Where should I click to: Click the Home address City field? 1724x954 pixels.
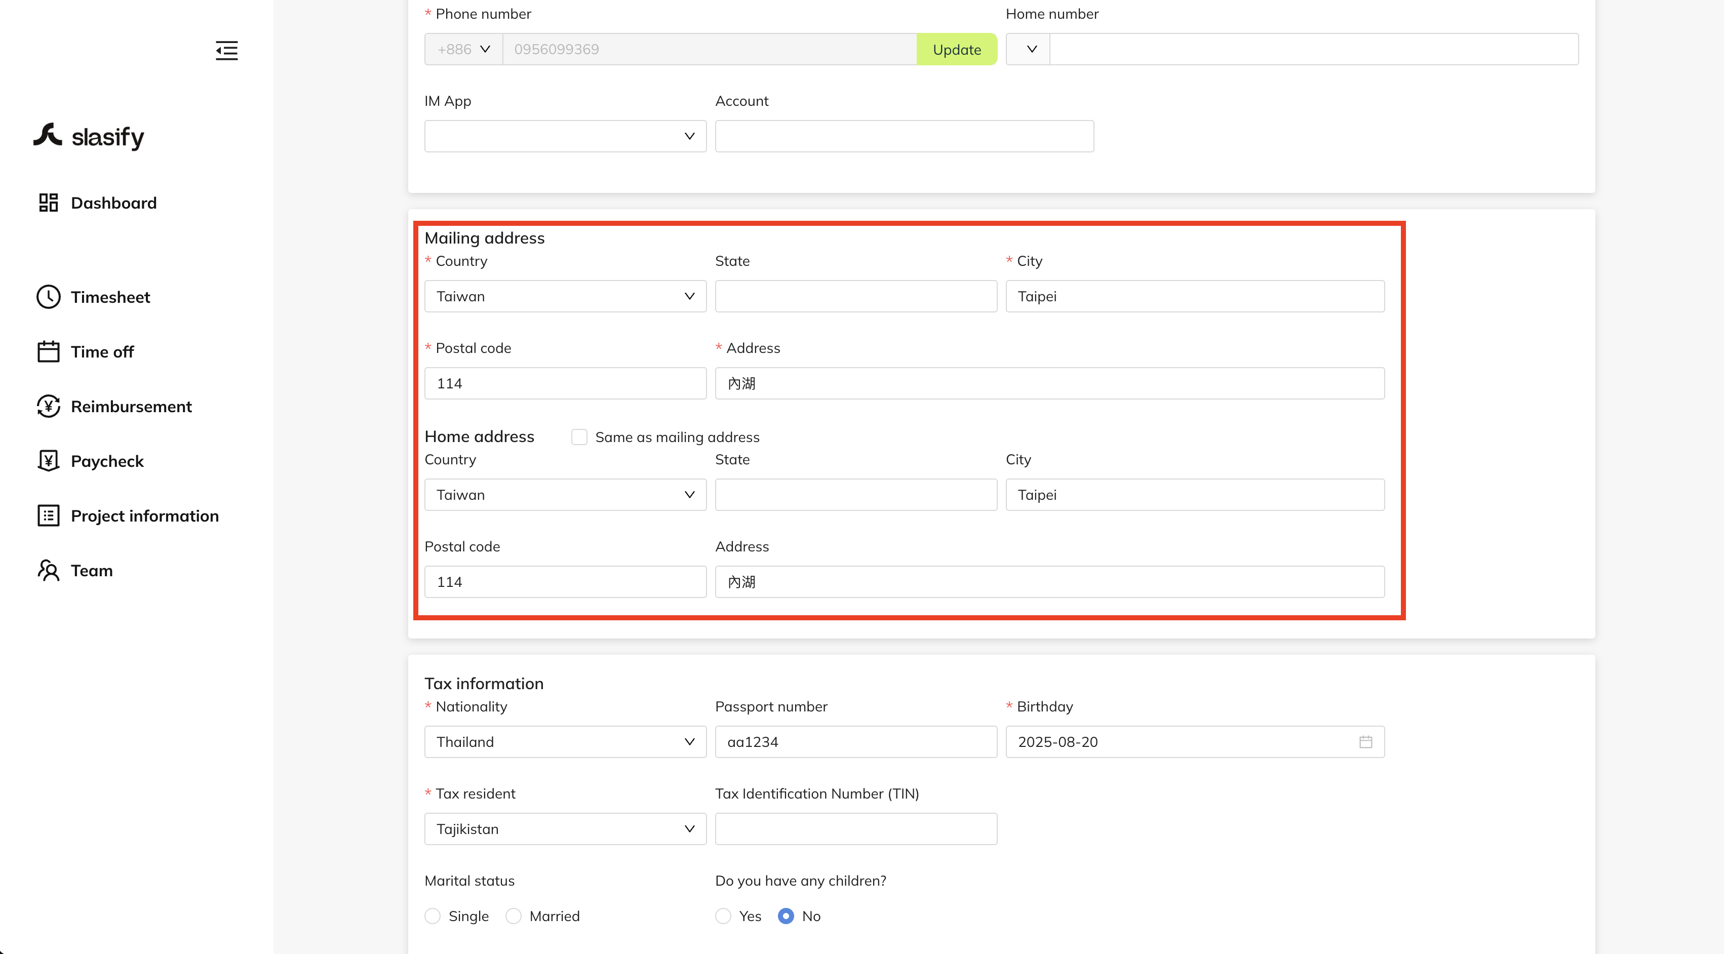(1195, 495)
